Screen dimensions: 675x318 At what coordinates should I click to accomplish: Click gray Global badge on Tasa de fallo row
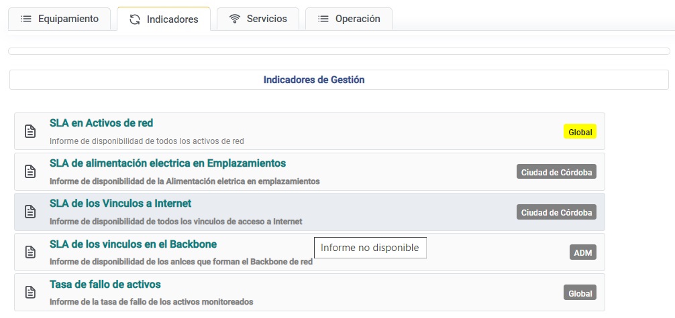[x=580, y=293]
